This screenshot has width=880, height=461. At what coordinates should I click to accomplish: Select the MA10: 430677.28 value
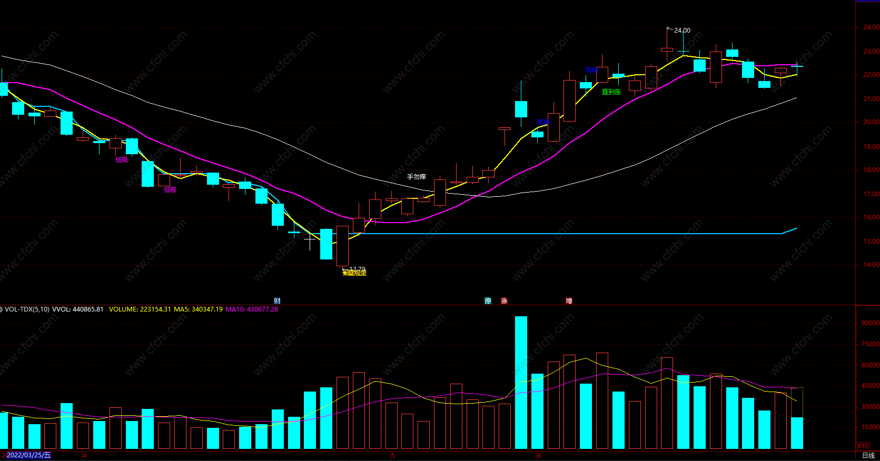(252, 309)
